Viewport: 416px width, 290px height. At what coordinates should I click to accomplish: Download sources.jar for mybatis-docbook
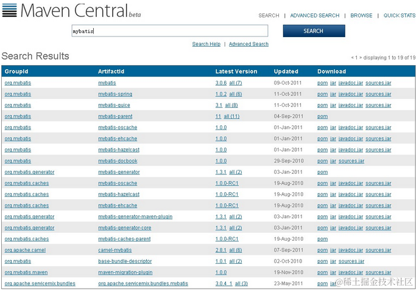click(351, 161)
